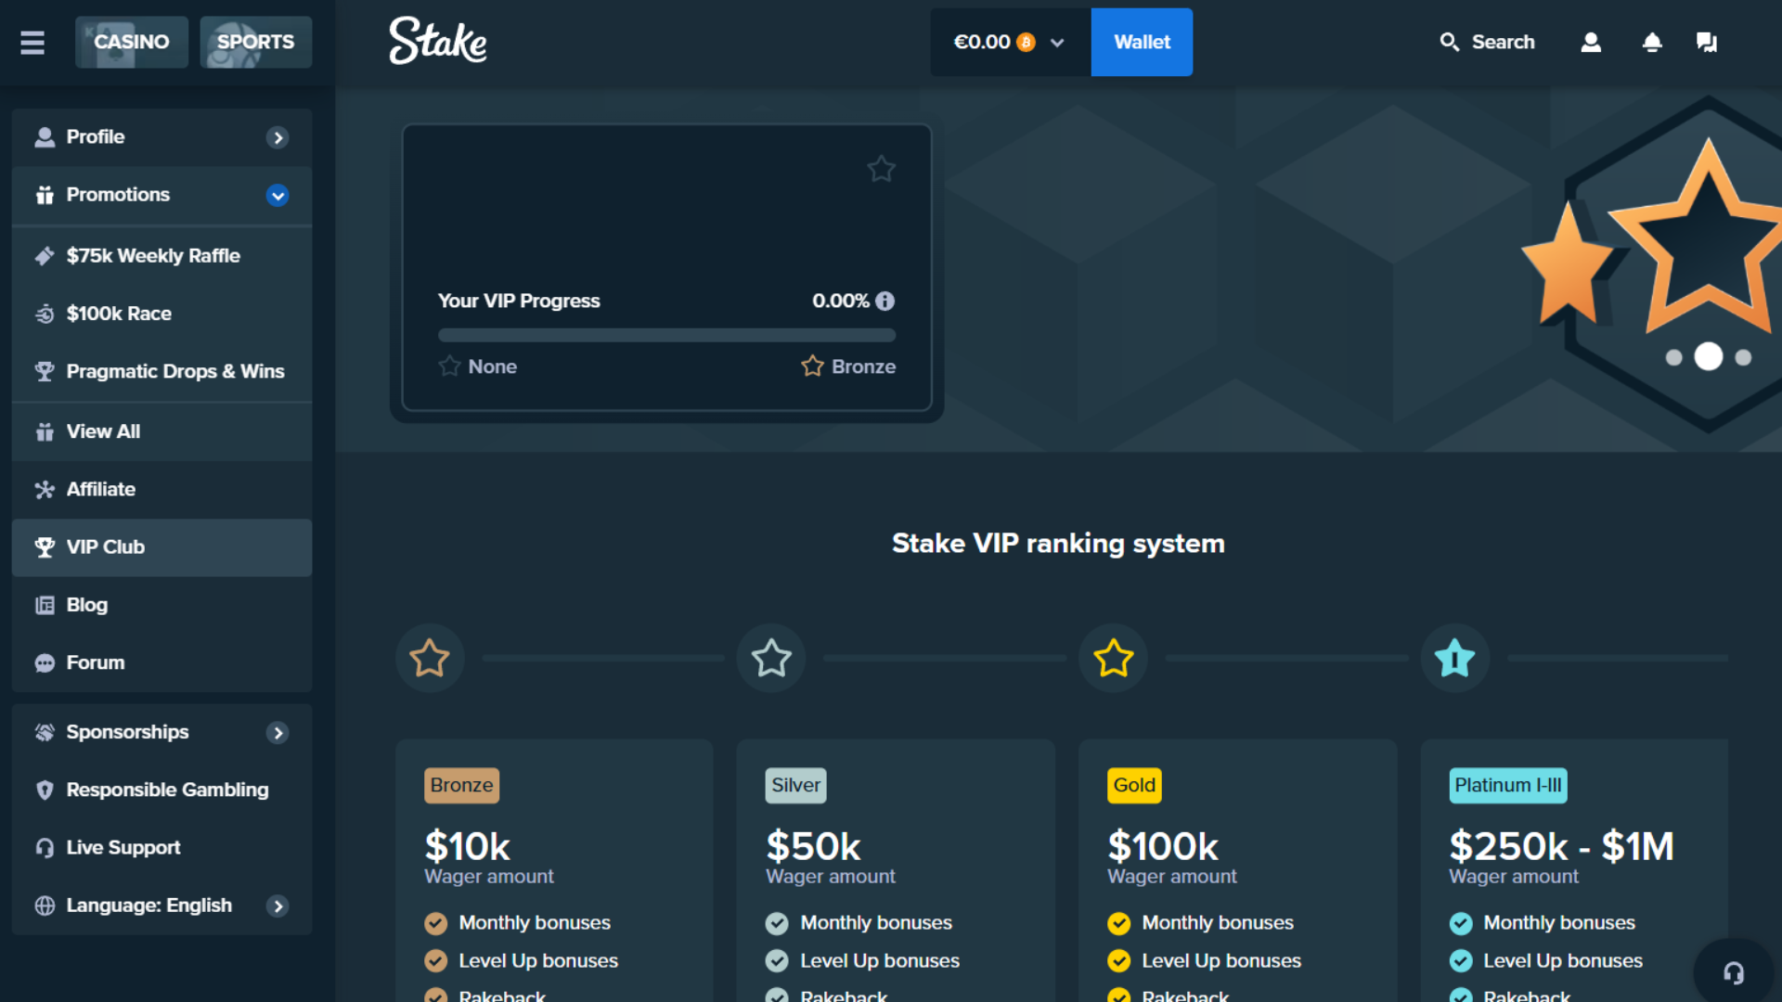Open the hamburger menu icon

pos(32,43)
